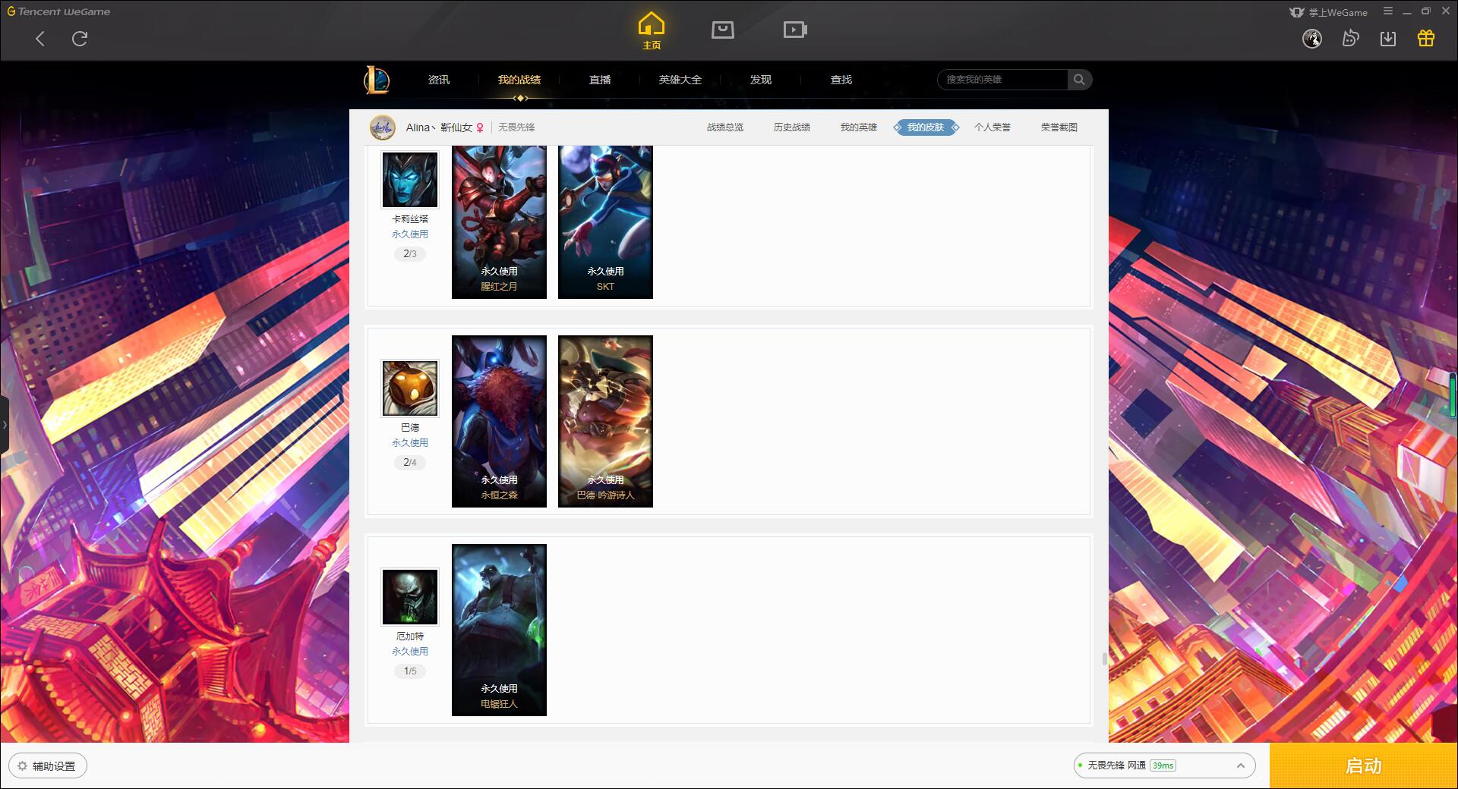Open 辅助设置 assist settings

pyautogui.click(x=48, y=766)
